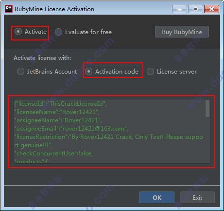This screenshot has width=224, height=211.
Task: Click the licenseeName line in code box
Action: 57,112
